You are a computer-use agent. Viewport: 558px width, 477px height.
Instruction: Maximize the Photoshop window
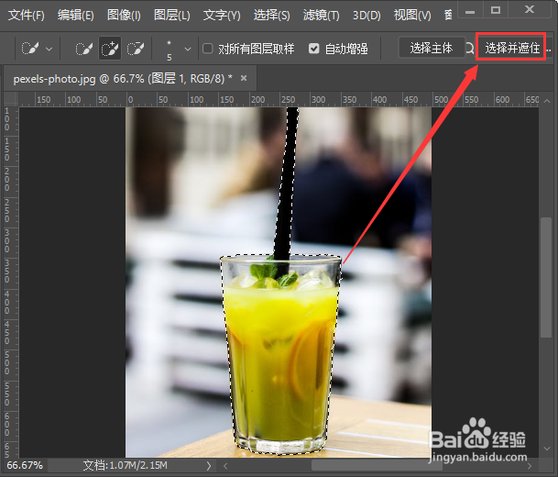pyautogui.click(x=496, y=10)
